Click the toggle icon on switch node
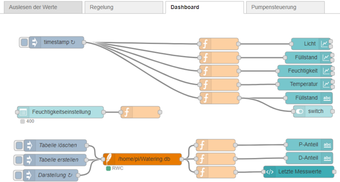Viewport: 340px width, 182px height. click(300, 111)
